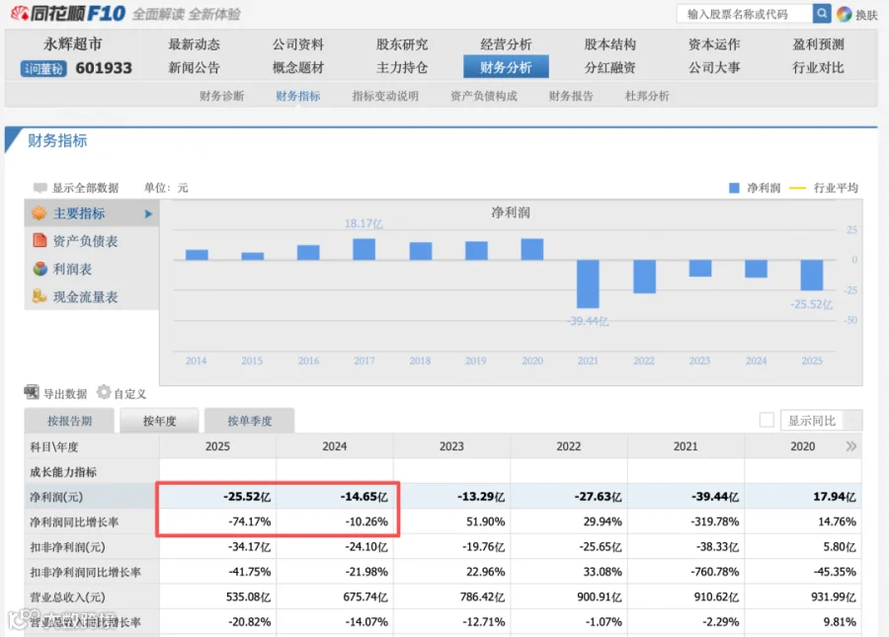Open 现金流量表 coins icon
Viewport: 889px width, 637px height.
tap(40, 296)
